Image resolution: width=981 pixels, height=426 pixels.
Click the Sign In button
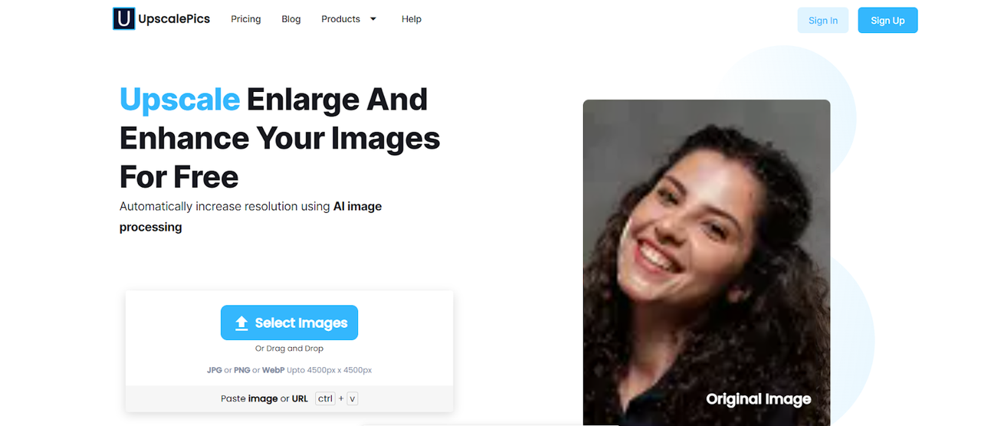point(823,21)
